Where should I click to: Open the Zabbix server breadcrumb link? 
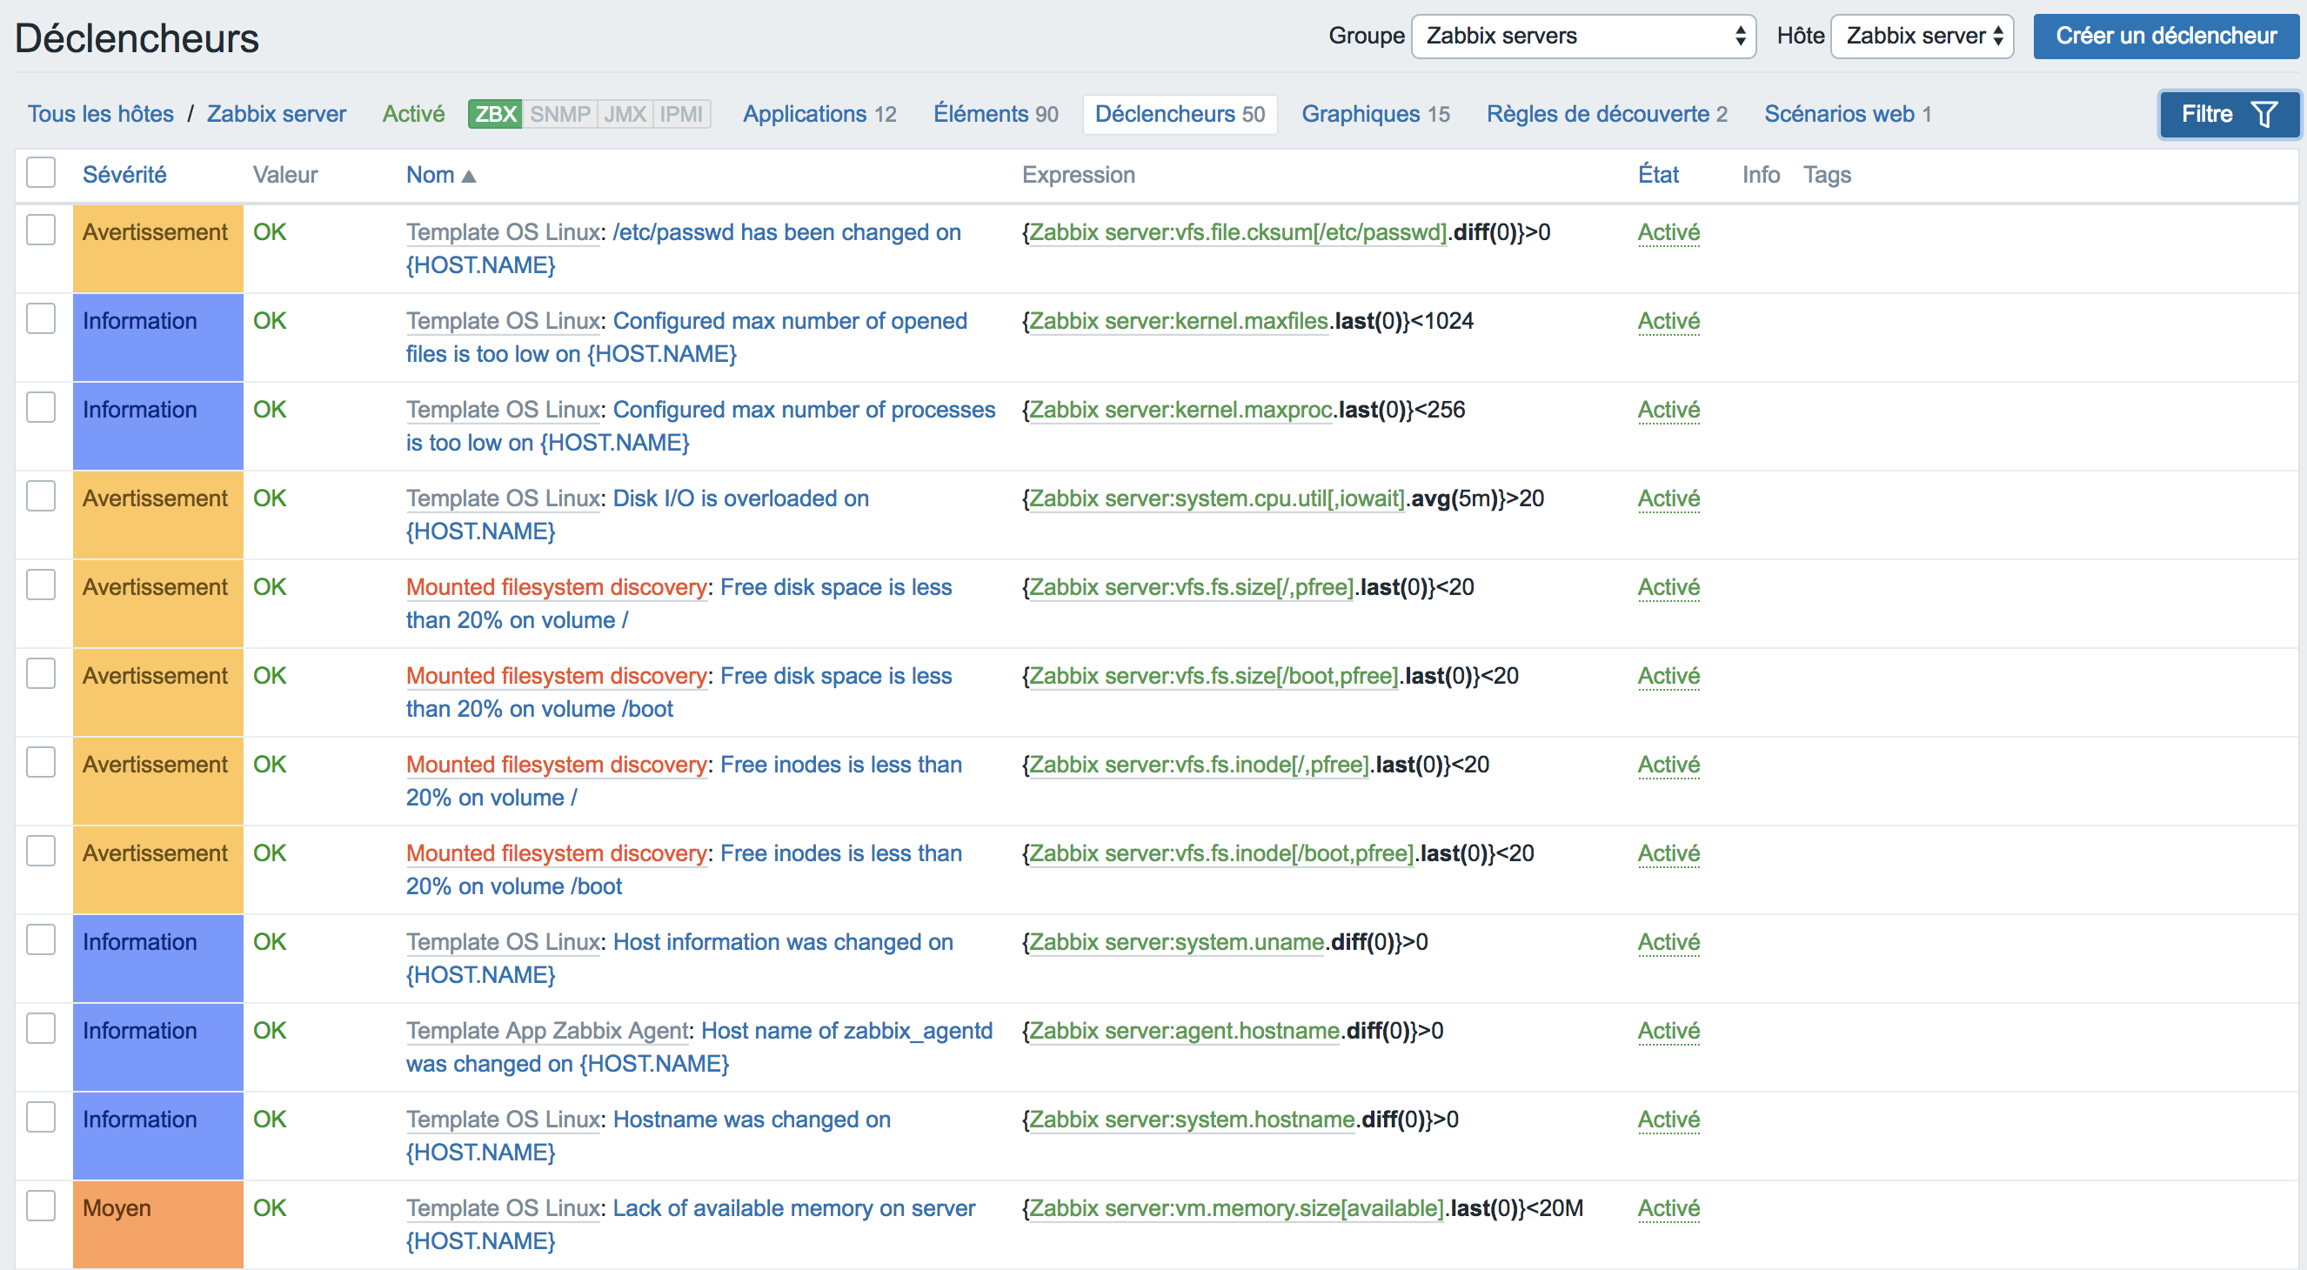click(x=277, y=115)
